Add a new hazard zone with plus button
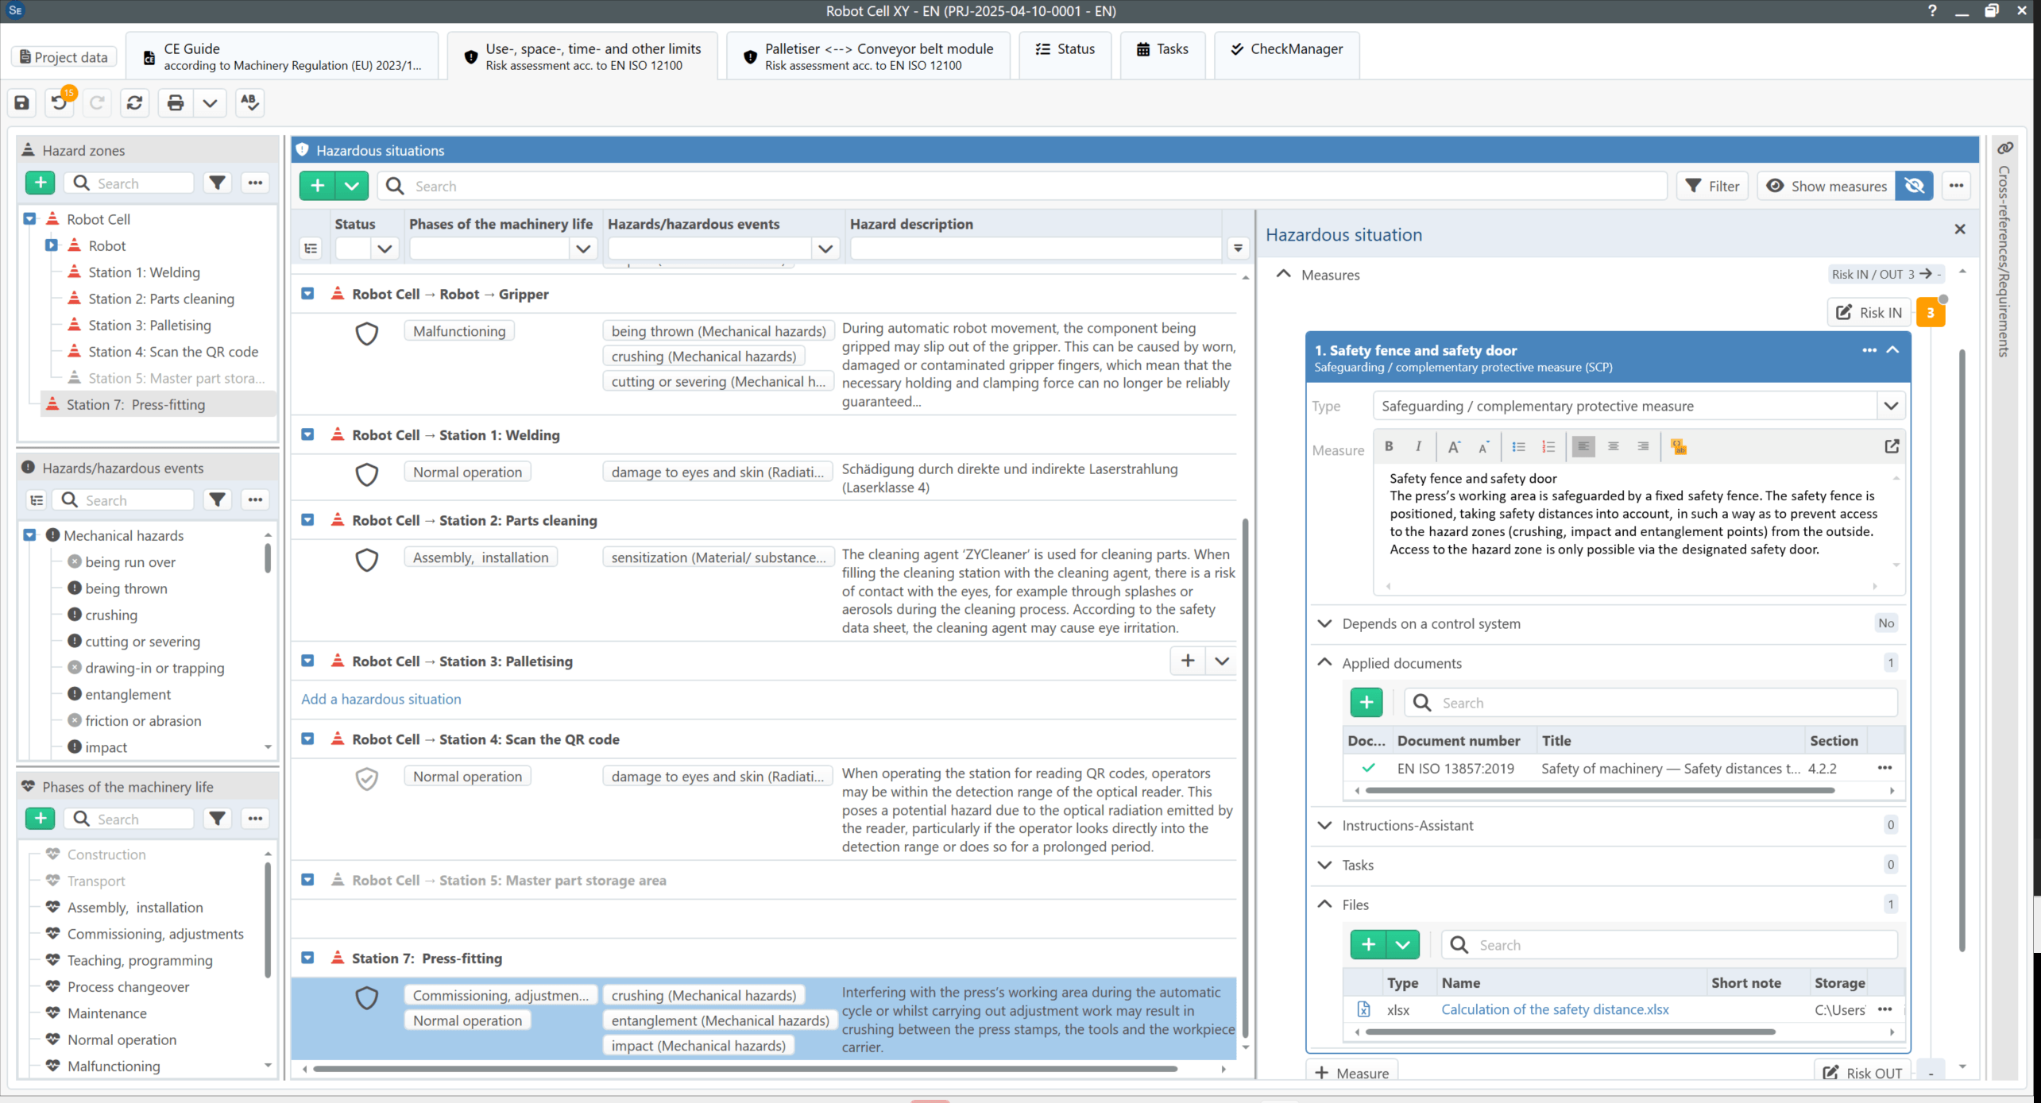The width and height of the screenshot is (2041, 1103). (40, 183)
